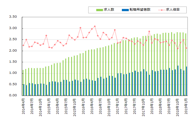Click the 2017年4月 x-axis label
This screenshot has width=196, height=121.
126,106
